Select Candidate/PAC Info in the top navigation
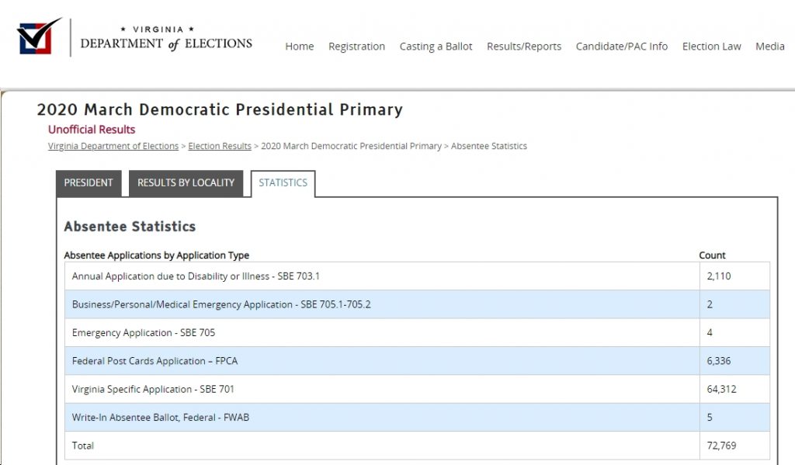 coord(622,47)
